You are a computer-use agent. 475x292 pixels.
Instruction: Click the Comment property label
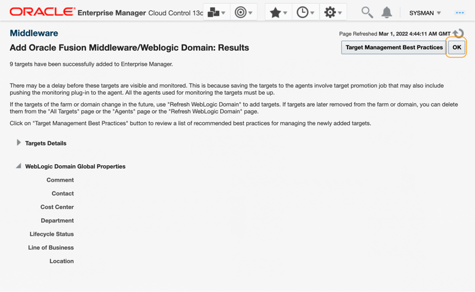click(x=60, y=180)
